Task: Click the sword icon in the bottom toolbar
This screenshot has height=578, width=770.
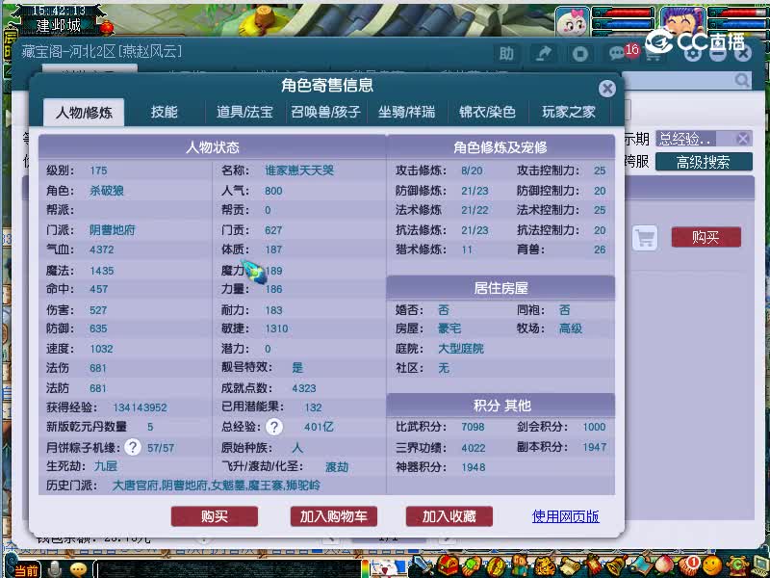Action: [422, 565]
